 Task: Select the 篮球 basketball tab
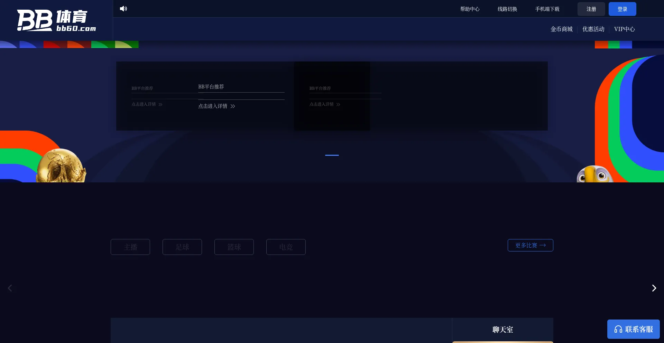pos(234,247)
